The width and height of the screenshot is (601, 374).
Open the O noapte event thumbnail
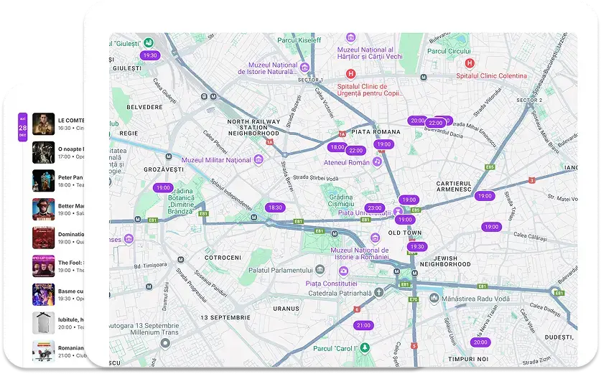pyautogui.click(x=43, y=152)
